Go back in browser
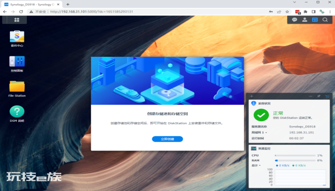 click(x=5, y=11)
